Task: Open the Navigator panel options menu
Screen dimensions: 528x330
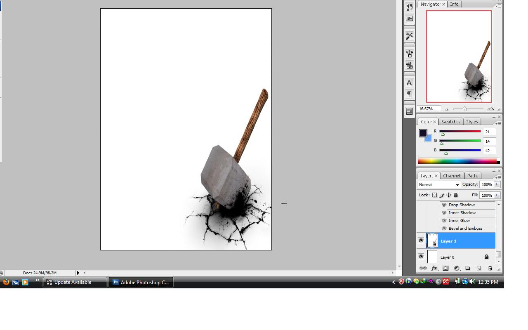Action: point(498,6)
